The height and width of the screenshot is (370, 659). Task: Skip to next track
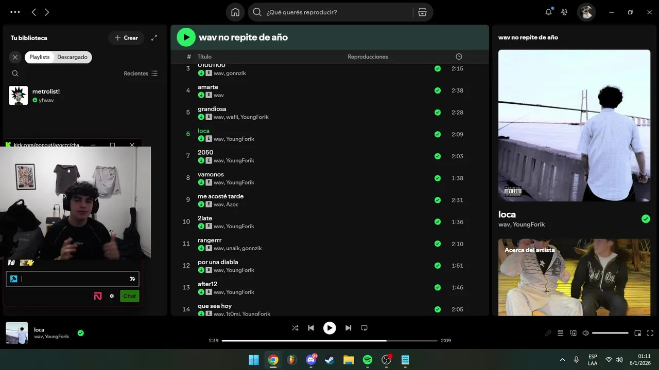pyautogui.click(x=348, y=328)
